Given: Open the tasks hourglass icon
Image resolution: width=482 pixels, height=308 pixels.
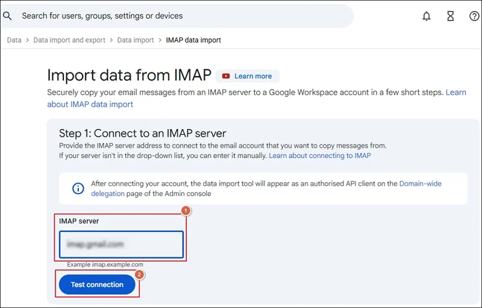Looking at the screenshot, I should point(450,16).
